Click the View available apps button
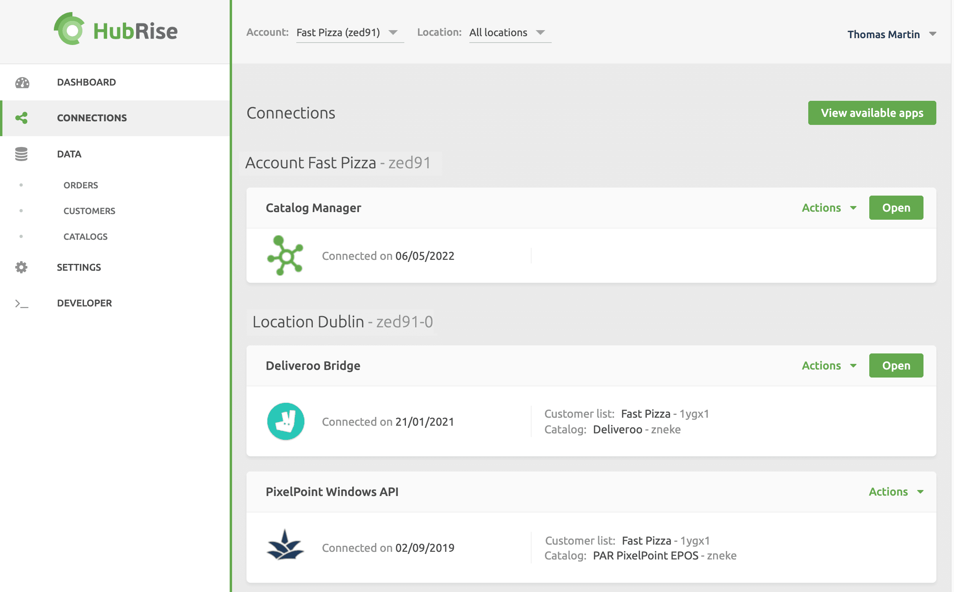This screenshot has height=592, width=954. 872,113
